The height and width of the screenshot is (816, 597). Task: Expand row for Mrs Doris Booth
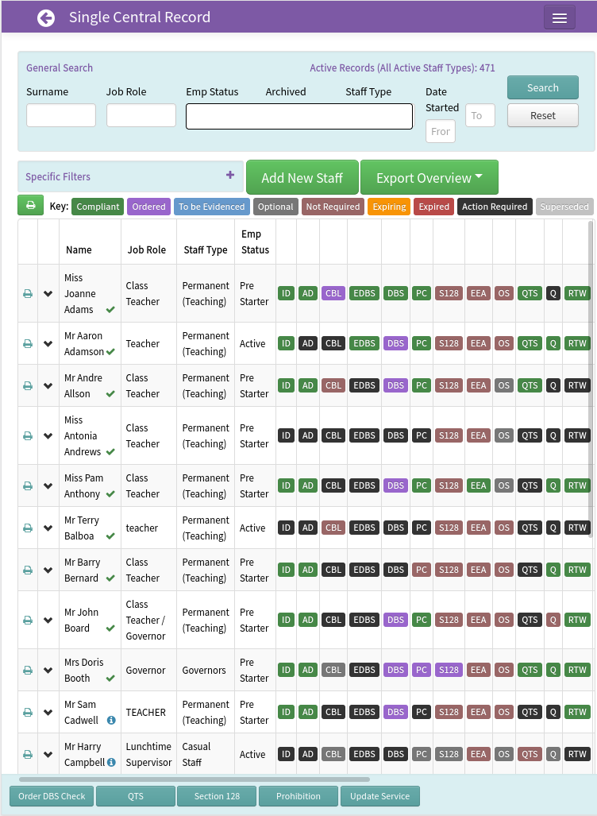pyautogui.click(x=48, y=671)
